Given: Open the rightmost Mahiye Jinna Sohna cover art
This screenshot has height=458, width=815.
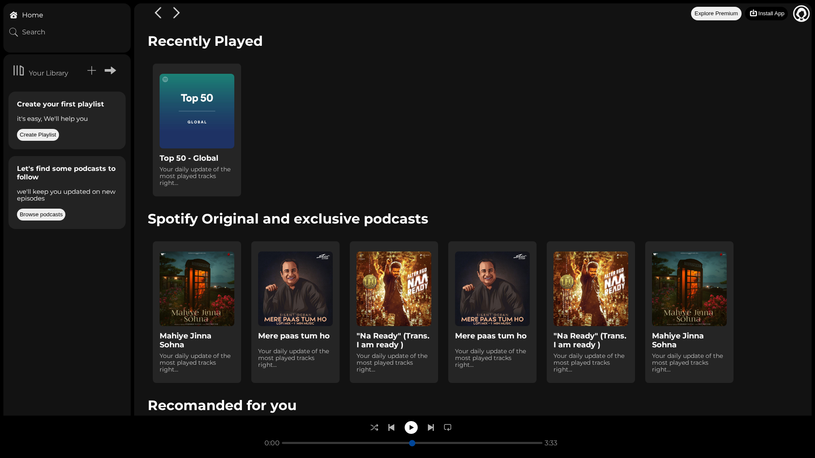Looking at the screenshot, I should (x=689, y=289).
